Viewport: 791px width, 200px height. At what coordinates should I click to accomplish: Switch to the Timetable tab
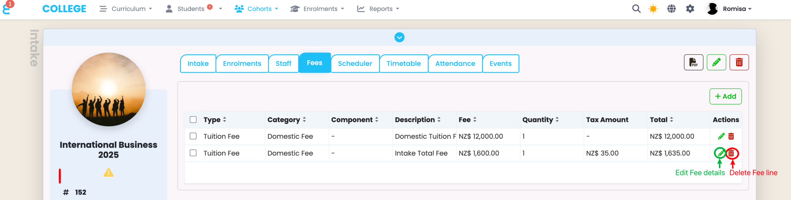pos(404,63)
